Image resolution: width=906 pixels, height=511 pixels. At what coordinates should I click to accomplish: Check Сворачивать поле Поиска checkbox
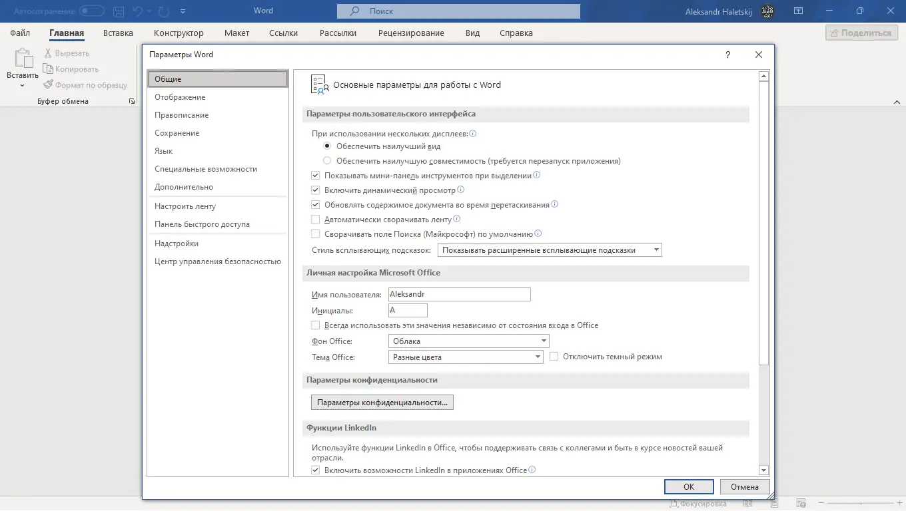(316, 234)
